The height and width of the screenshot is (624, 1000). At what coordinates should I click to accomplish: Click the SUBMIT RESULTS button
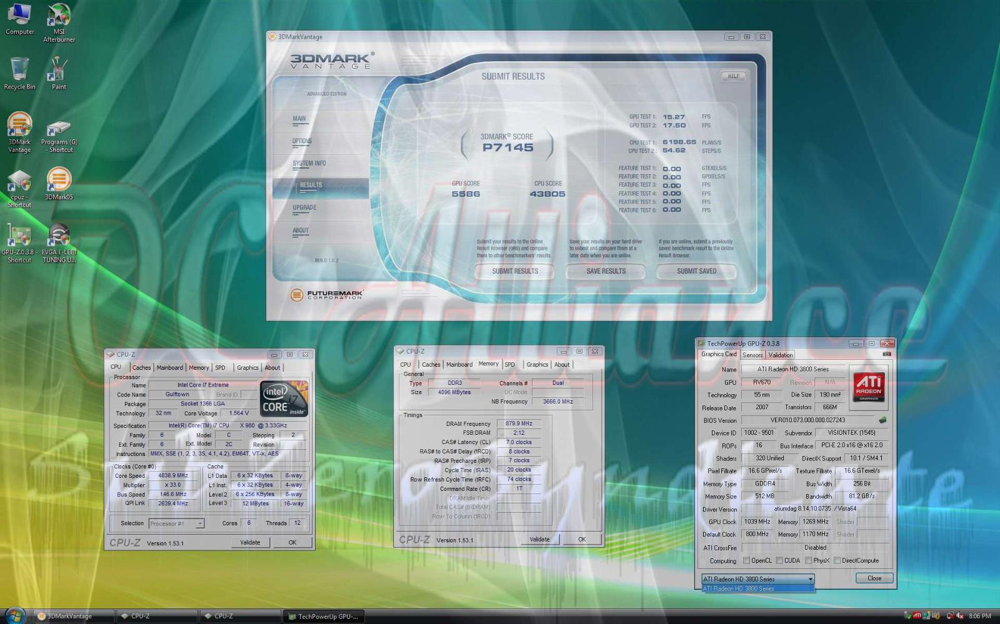tap(515, 271)
